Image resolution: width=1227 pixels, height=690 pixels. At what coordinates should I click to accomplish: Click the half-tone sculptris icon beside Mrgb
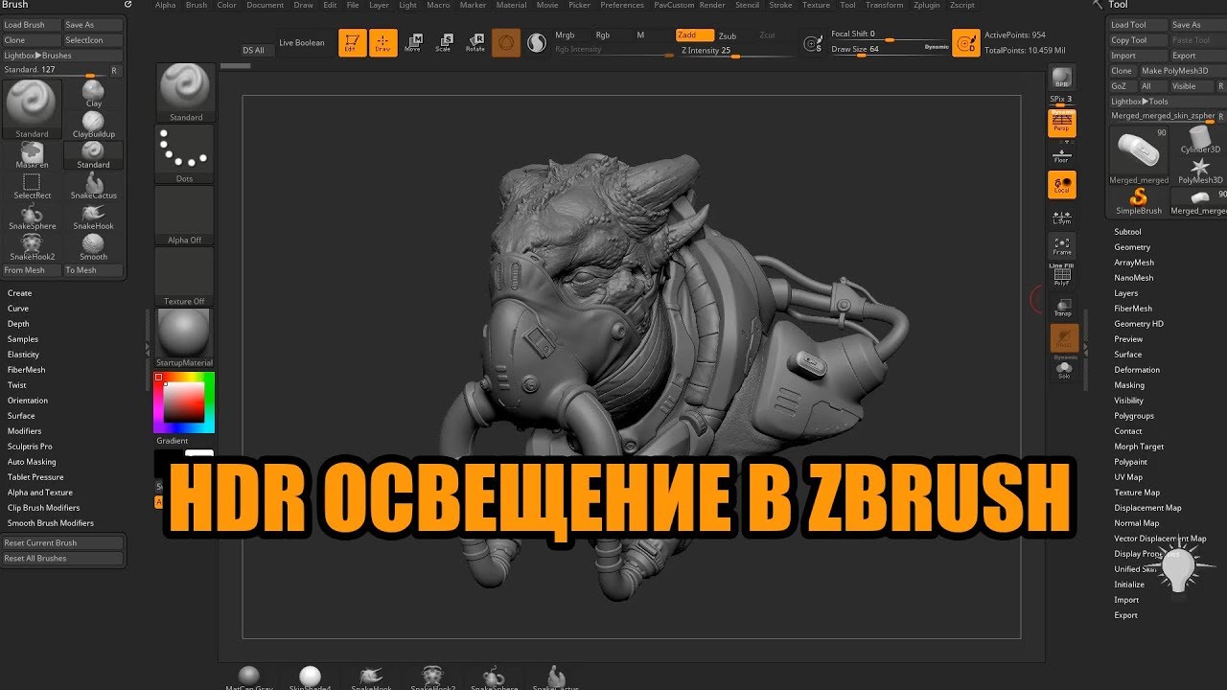pos(537,42)
